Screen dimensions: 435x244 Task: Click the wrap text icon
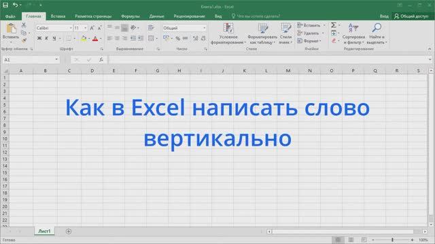tap(151, 28)
